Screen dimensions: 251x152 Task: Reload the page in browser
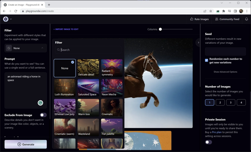16,11
